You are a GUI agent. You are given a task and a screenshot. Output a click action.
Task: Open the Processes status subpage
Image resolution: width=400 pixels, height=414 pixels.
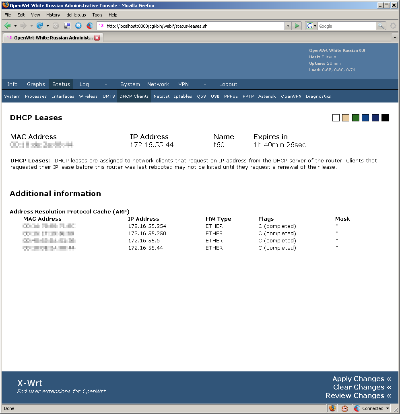coord(36,96)
